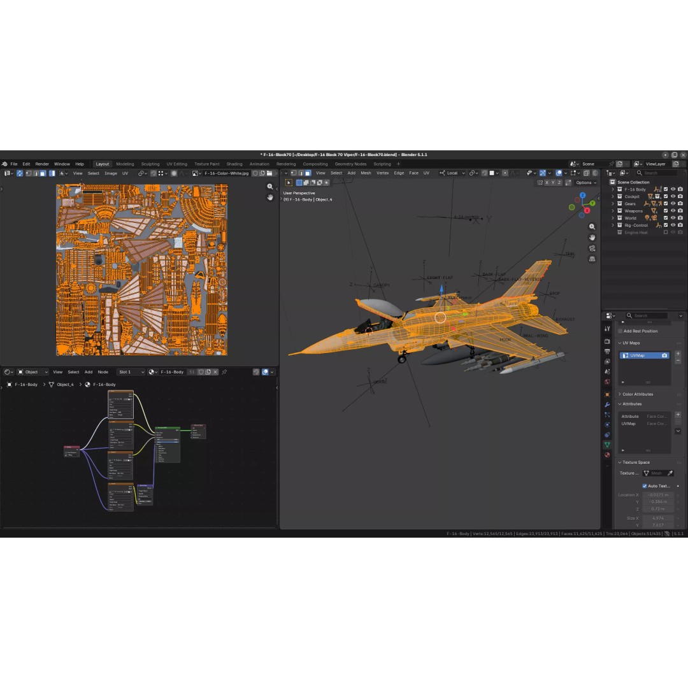Exclude F-16 Body collection from view layer
The width and height of the screenshot is (688, 688).
coord(666,189)
